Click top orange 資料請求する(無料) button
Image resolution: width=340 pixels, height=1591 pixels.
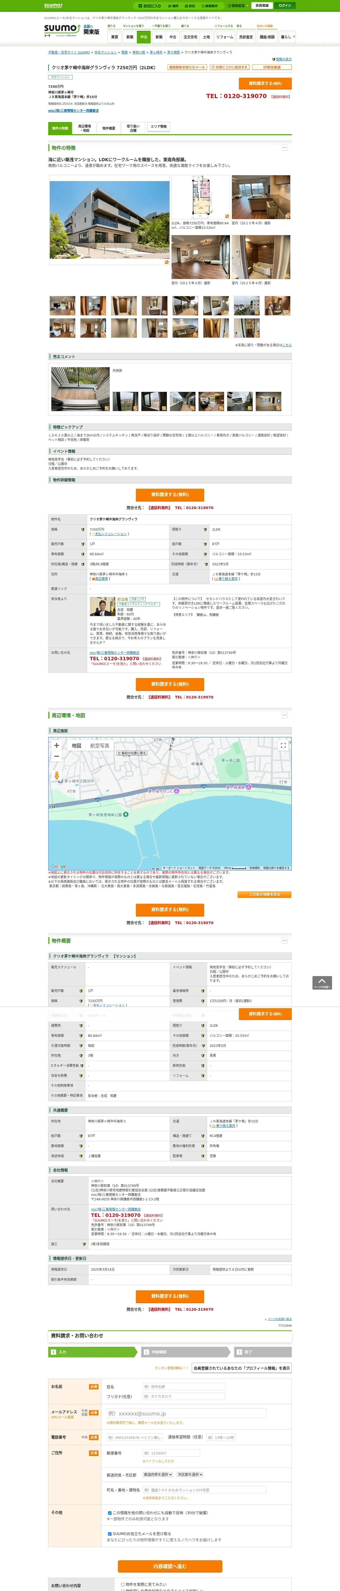pyautogui.click(x=265, y=83)
